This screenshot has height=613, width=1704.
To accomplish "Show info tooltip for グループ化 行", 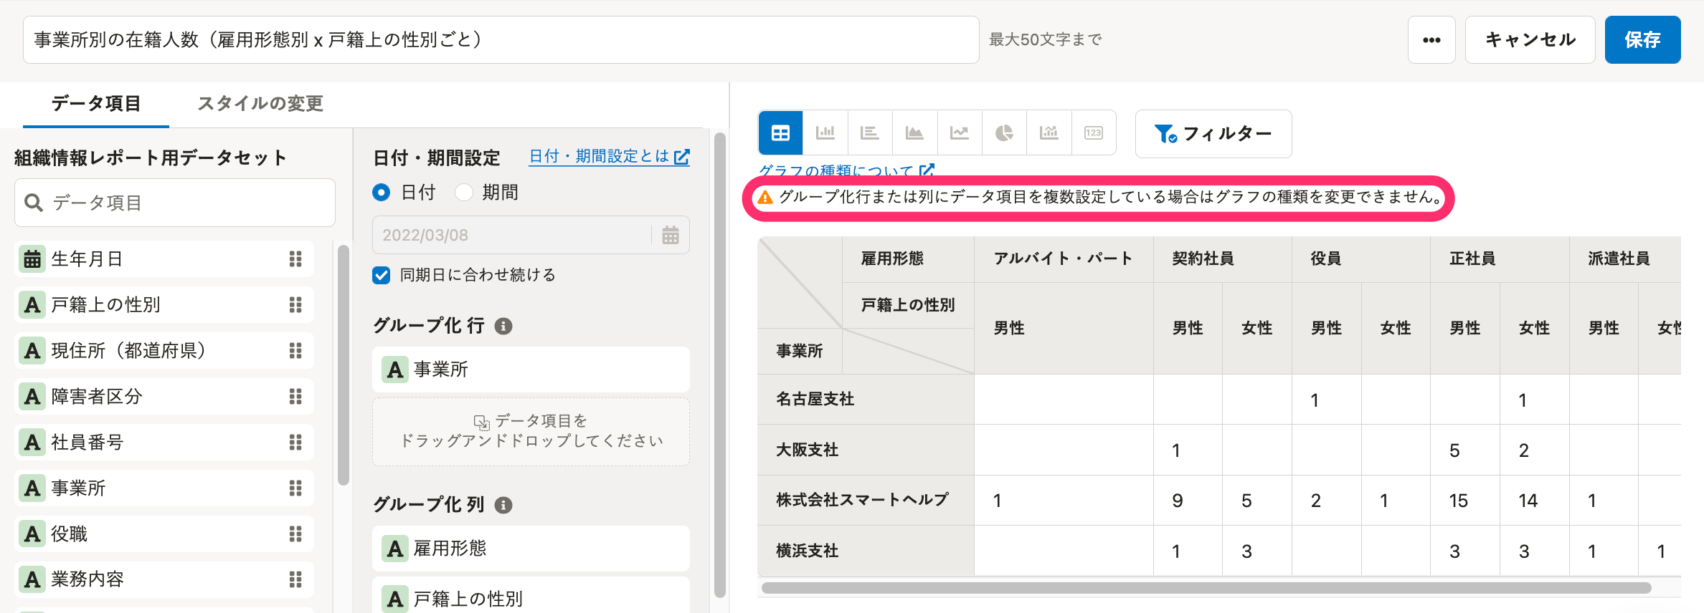I will tap(503, 327).
